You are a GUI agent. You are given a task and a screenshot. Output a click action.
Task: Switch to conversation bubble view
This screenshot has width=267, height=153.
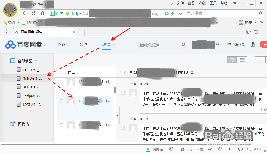tap(232, 60)
